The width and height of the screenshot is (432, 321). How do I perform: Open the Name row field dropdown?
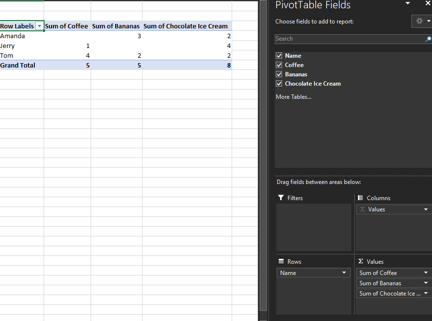[x=344, y=273]
